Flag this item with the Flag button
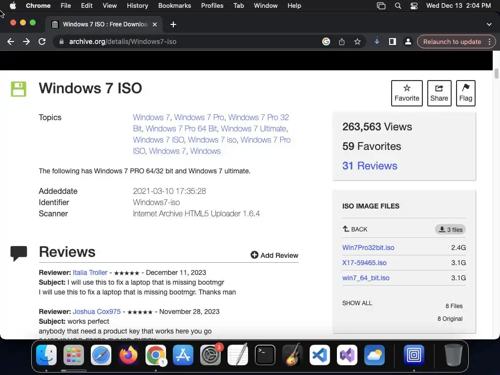 (465, 93)
